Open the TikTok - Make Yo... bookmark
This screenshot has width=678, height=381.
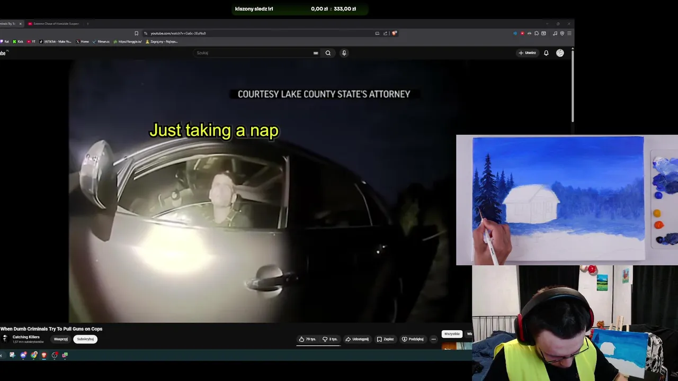click(x=55, y=41)
